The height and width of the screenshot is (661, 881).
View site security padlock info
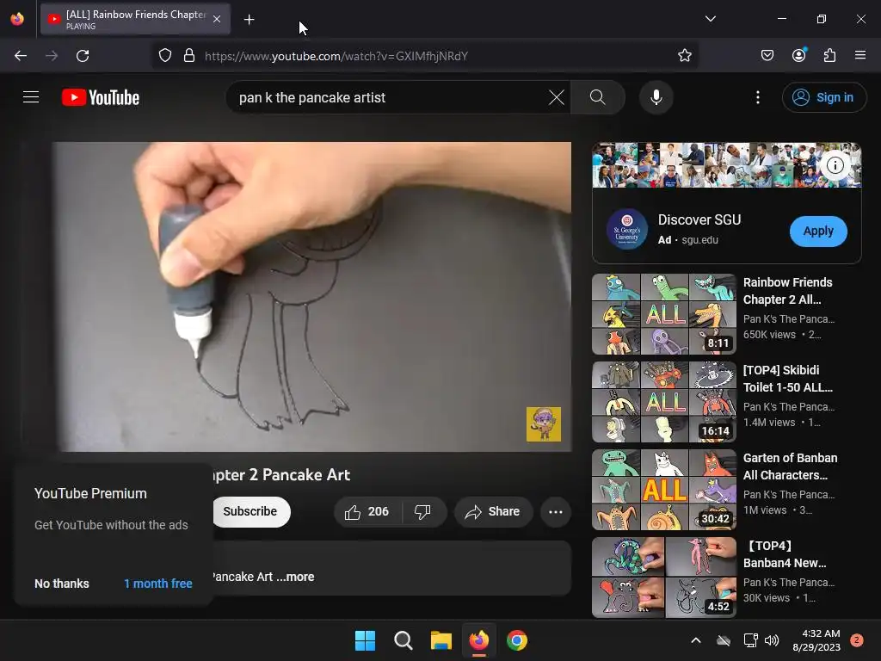[189, 56]
